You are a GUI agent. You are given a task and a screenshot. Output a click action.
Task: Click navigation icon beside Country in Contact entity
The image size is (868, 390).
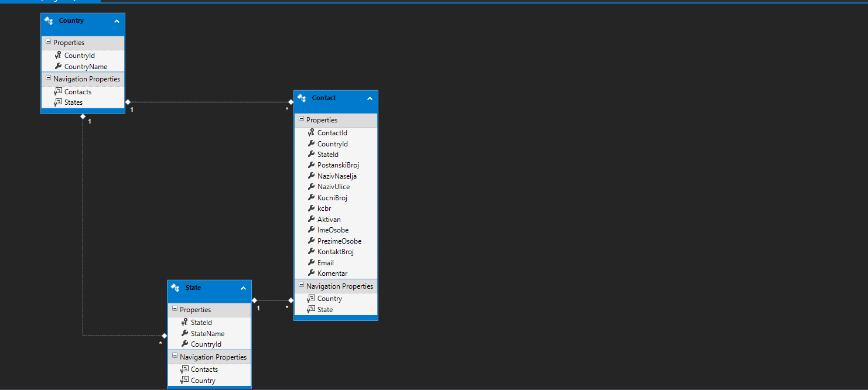311,298
